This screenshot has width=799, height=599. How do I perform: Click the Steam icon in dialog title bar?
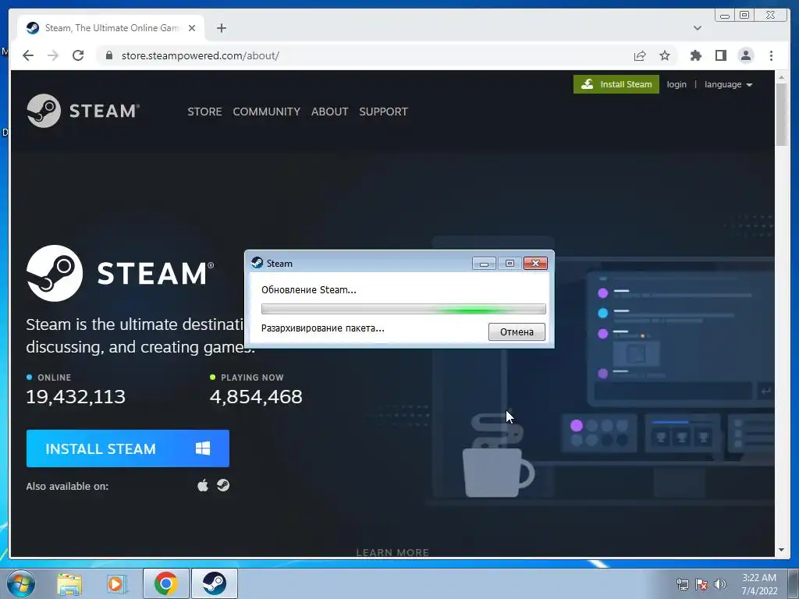click(x=257, y=263)
